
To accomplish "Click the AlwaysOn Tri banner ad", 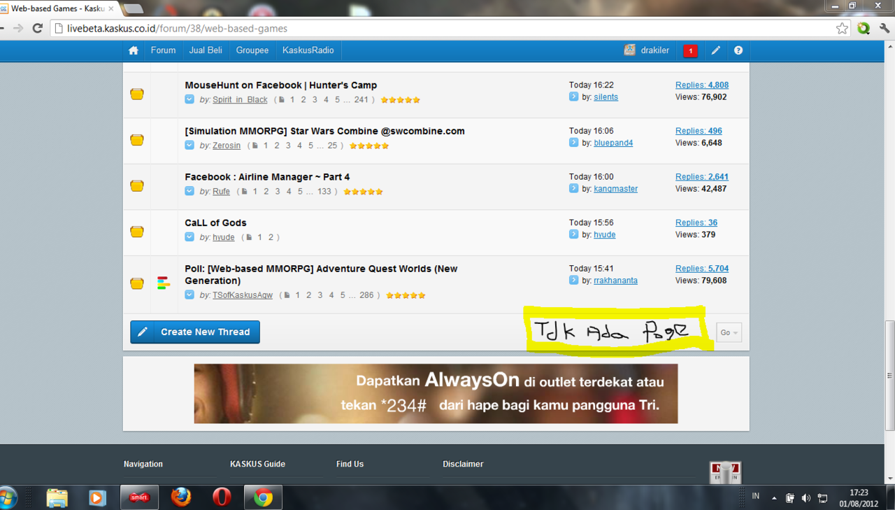I will point(436,393).
